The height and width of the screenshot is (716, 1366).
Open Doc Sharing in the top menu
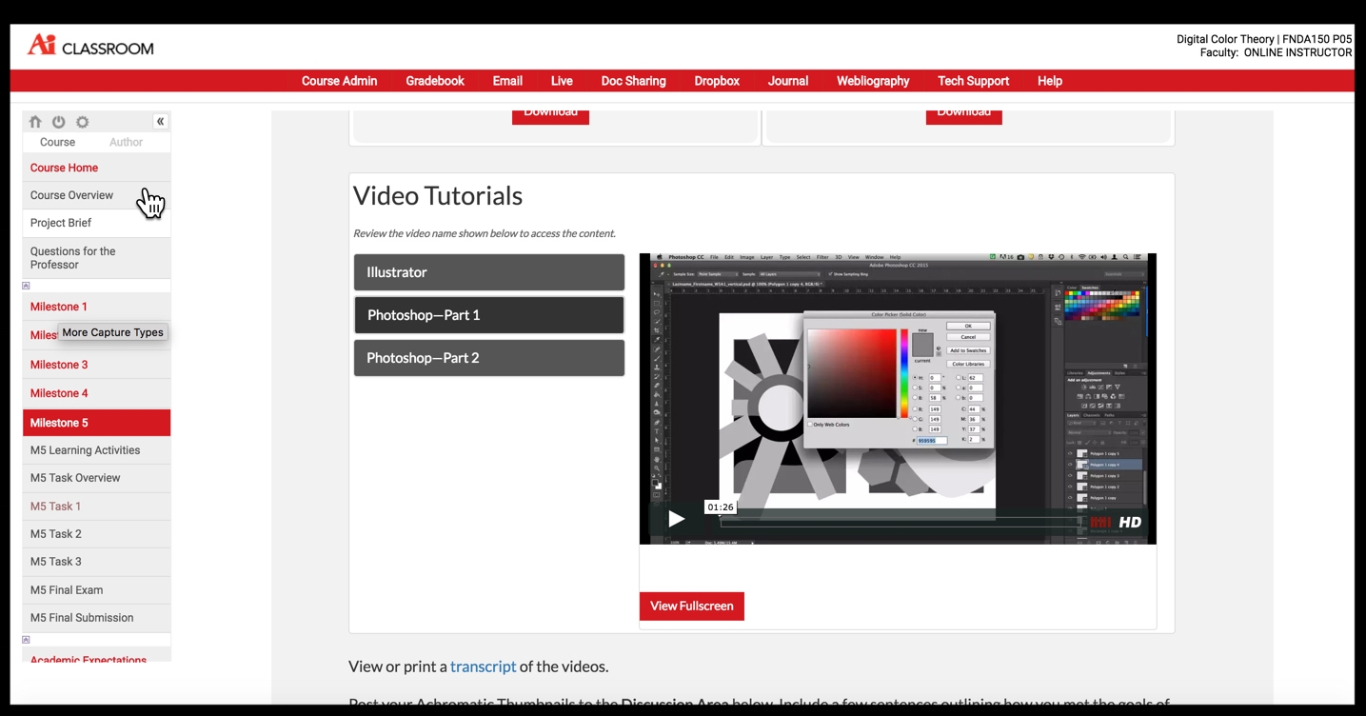[633, 81]
